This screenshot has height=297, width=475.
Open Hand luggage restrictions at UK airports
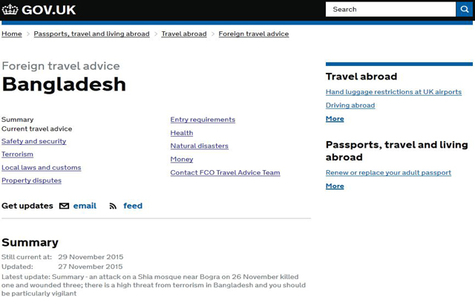(x=393, y=92)
